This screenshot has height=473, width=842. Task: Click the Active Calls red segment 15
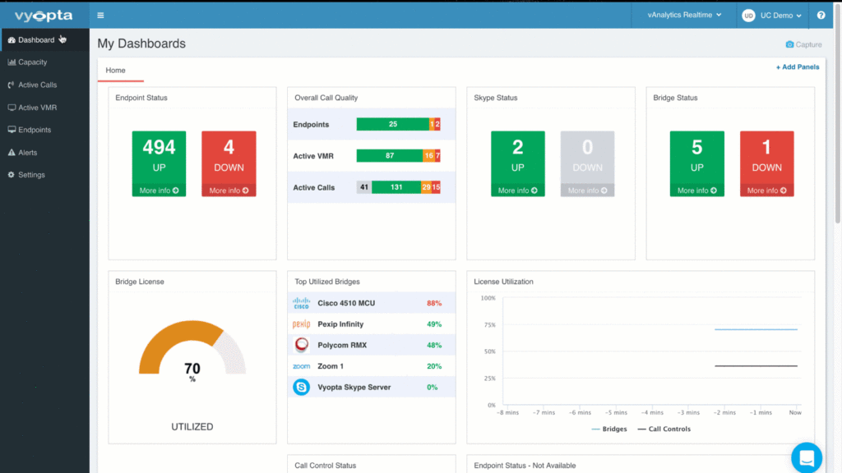click(436, 187)
